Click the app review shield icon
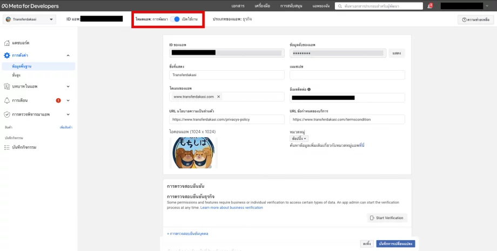Viewport: 497px width, 251px height. click(7, 114)
